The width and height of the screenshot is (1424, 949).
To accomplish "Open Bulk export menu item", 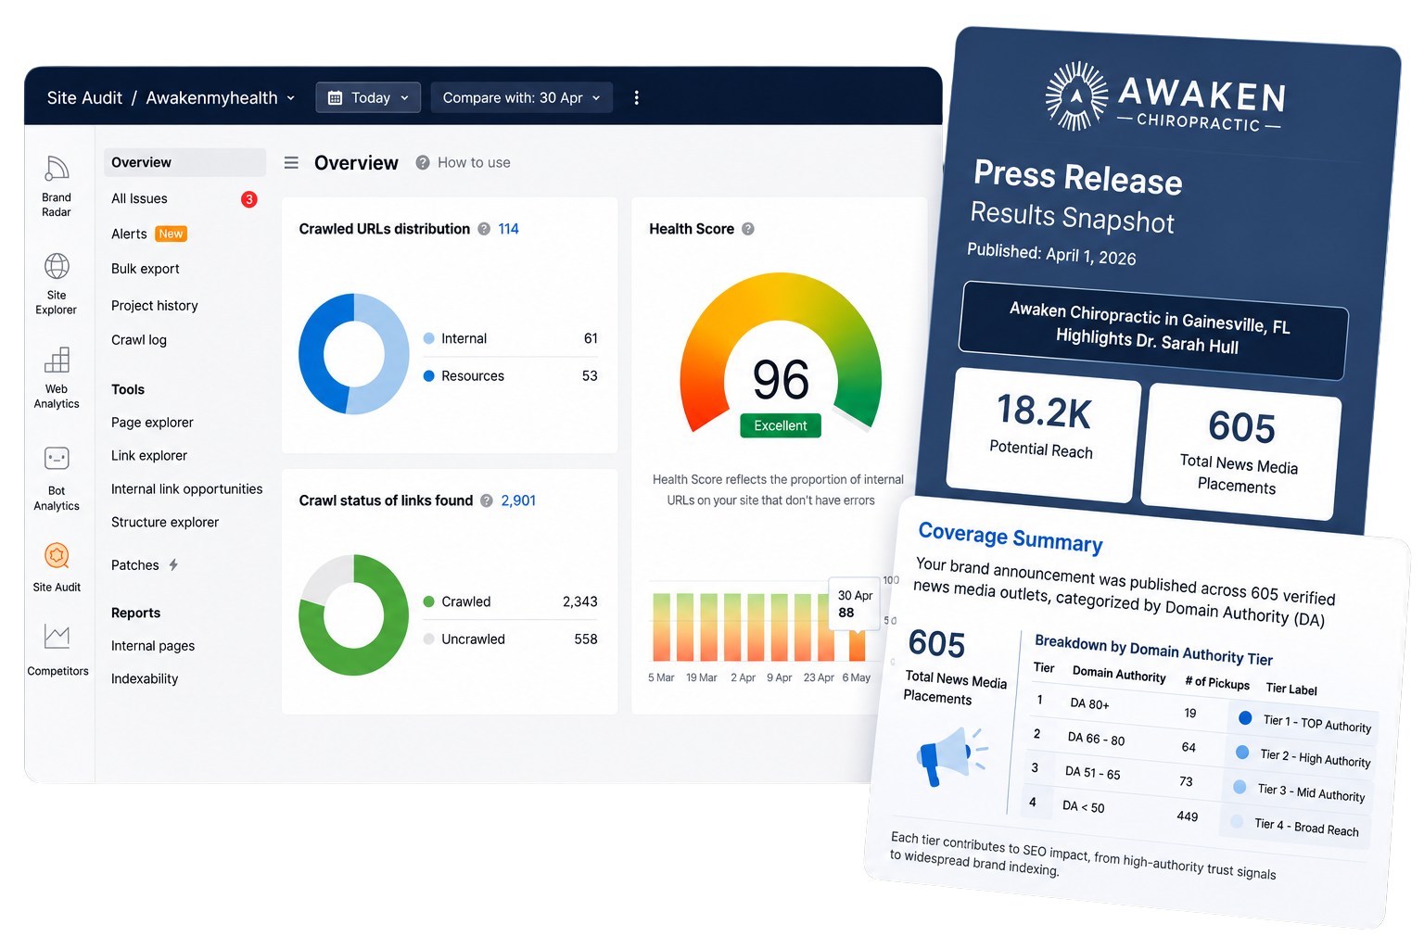I will (146, 269).
